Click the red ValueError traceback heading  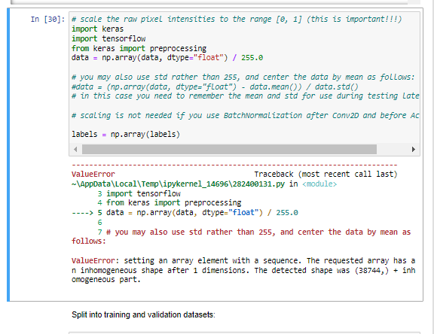[x=93, y=175]
